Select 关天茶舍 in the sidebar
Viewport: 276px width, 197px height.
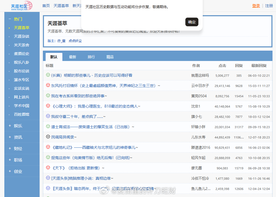point(22,45)
